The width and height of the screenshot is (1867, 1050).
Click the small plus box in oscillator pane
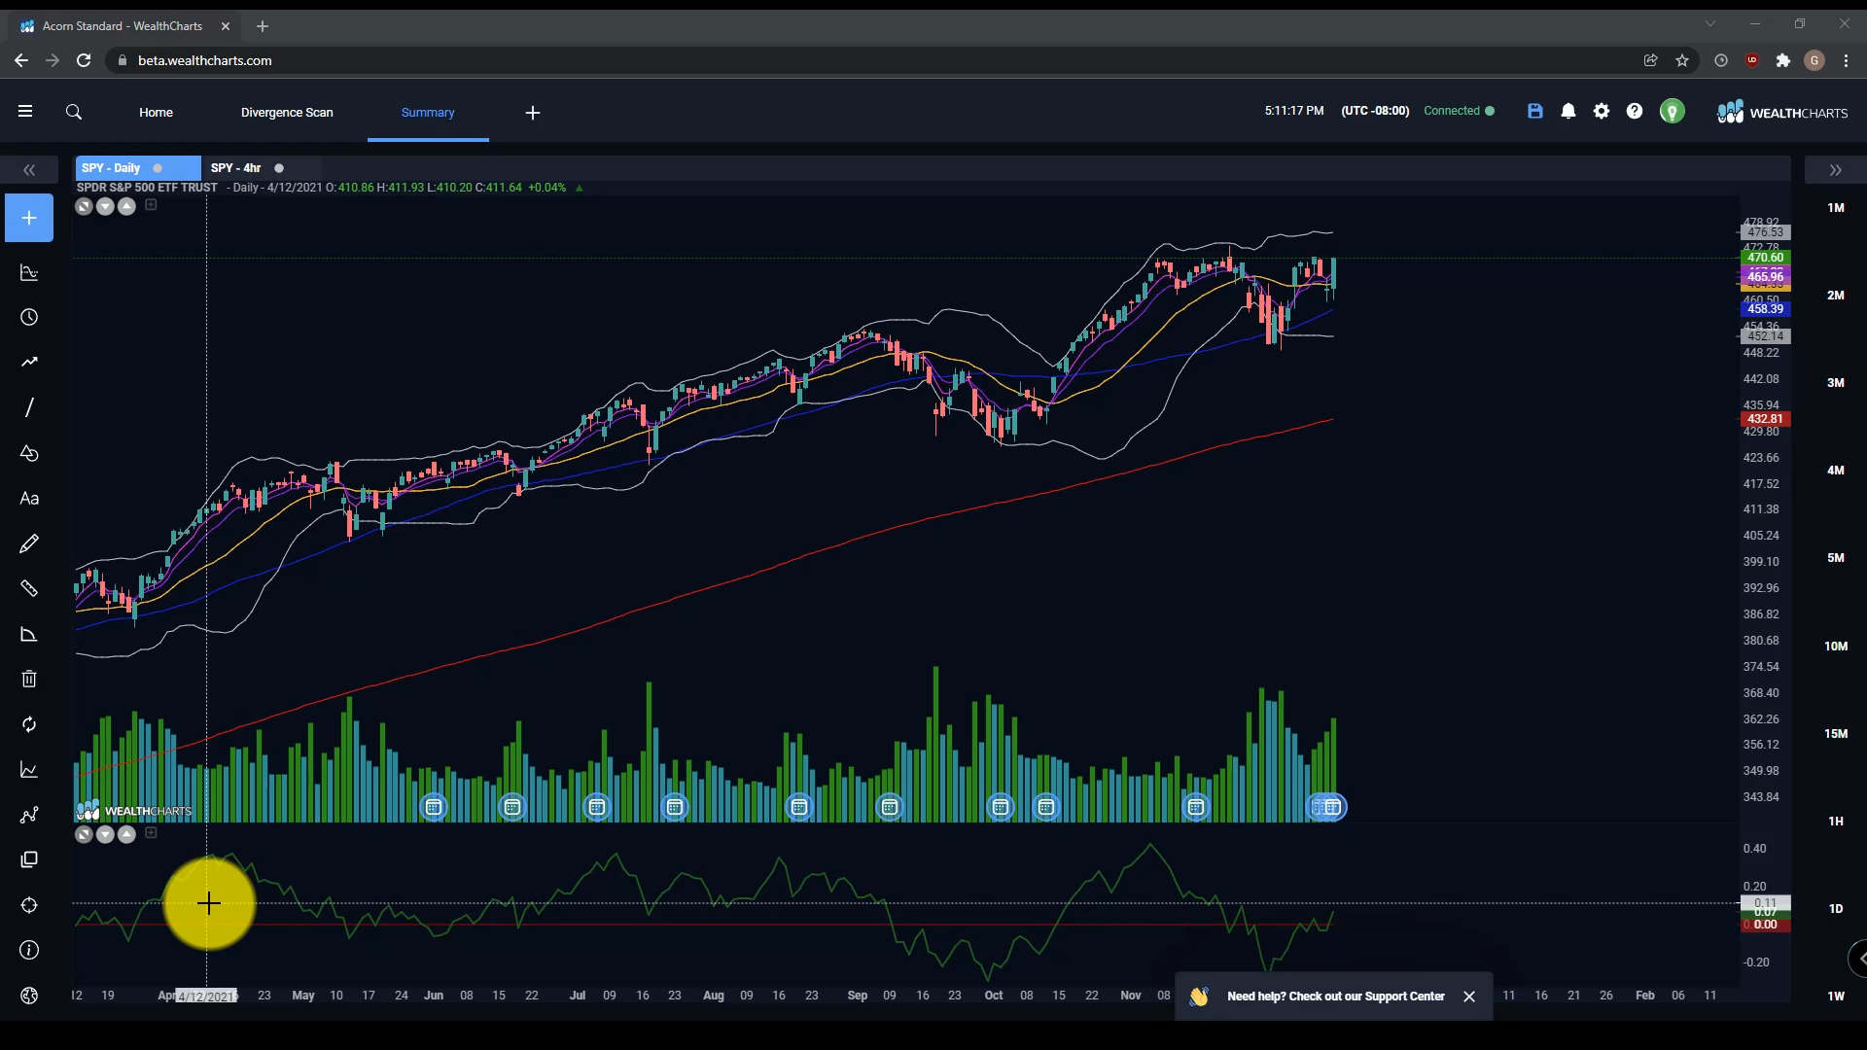click(151, 832)
